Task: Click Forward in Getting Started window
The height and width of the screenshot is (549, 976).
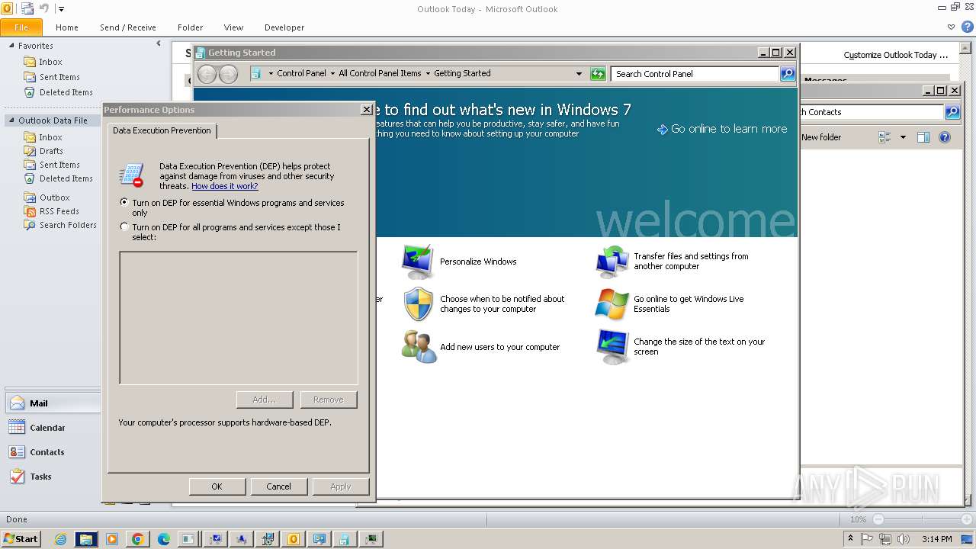Action: coord(228,74)
